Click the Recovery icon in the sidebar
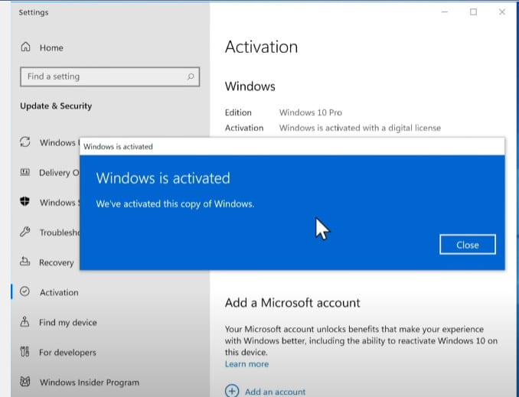Screen dimensions: 519x397 click(x=24, y=262)
